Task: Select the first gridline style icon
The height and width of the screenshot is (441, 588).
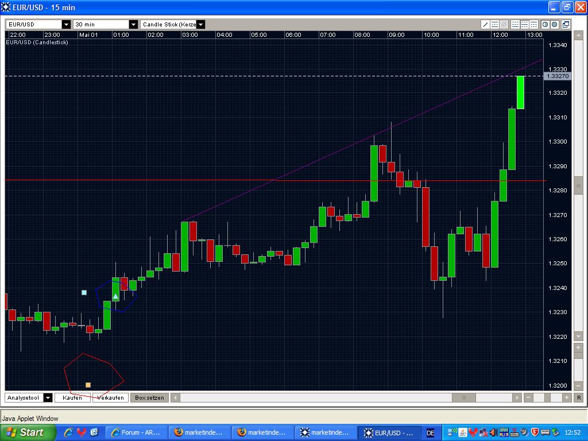Action: pos(516,25)
